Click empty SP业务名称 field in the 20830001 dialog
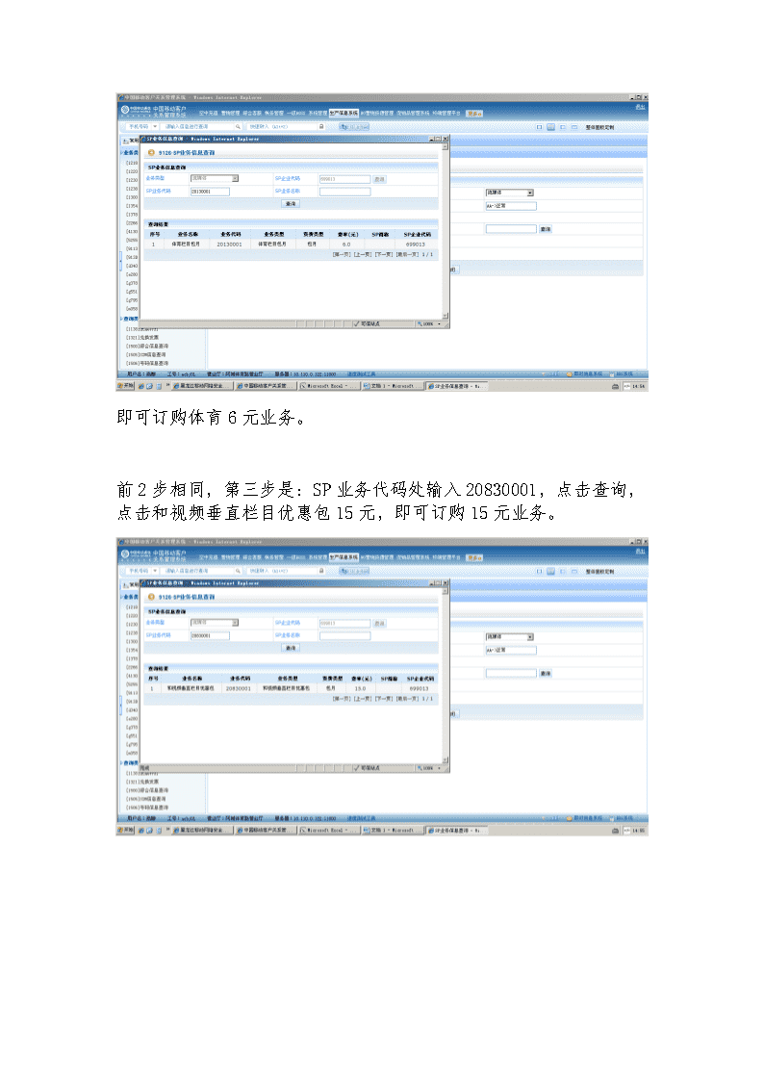Viewport: 764px width, 1081px height. pos(344,635)
